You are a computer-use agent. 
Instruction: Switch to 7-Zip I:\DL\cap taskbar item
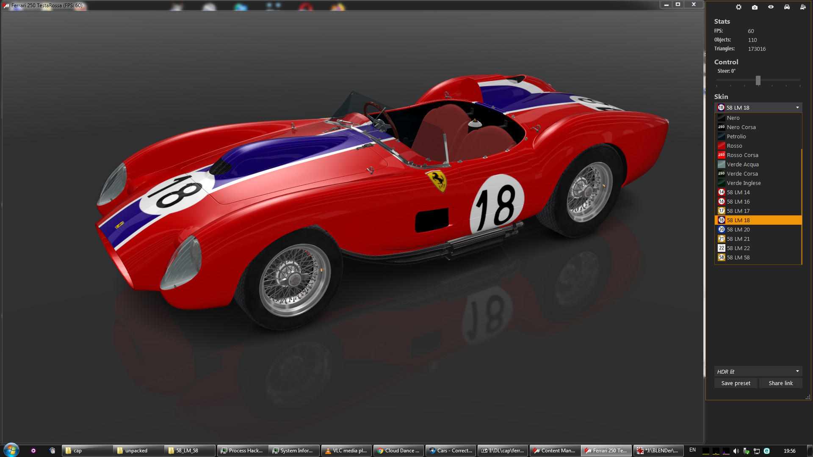pos(503,451)
